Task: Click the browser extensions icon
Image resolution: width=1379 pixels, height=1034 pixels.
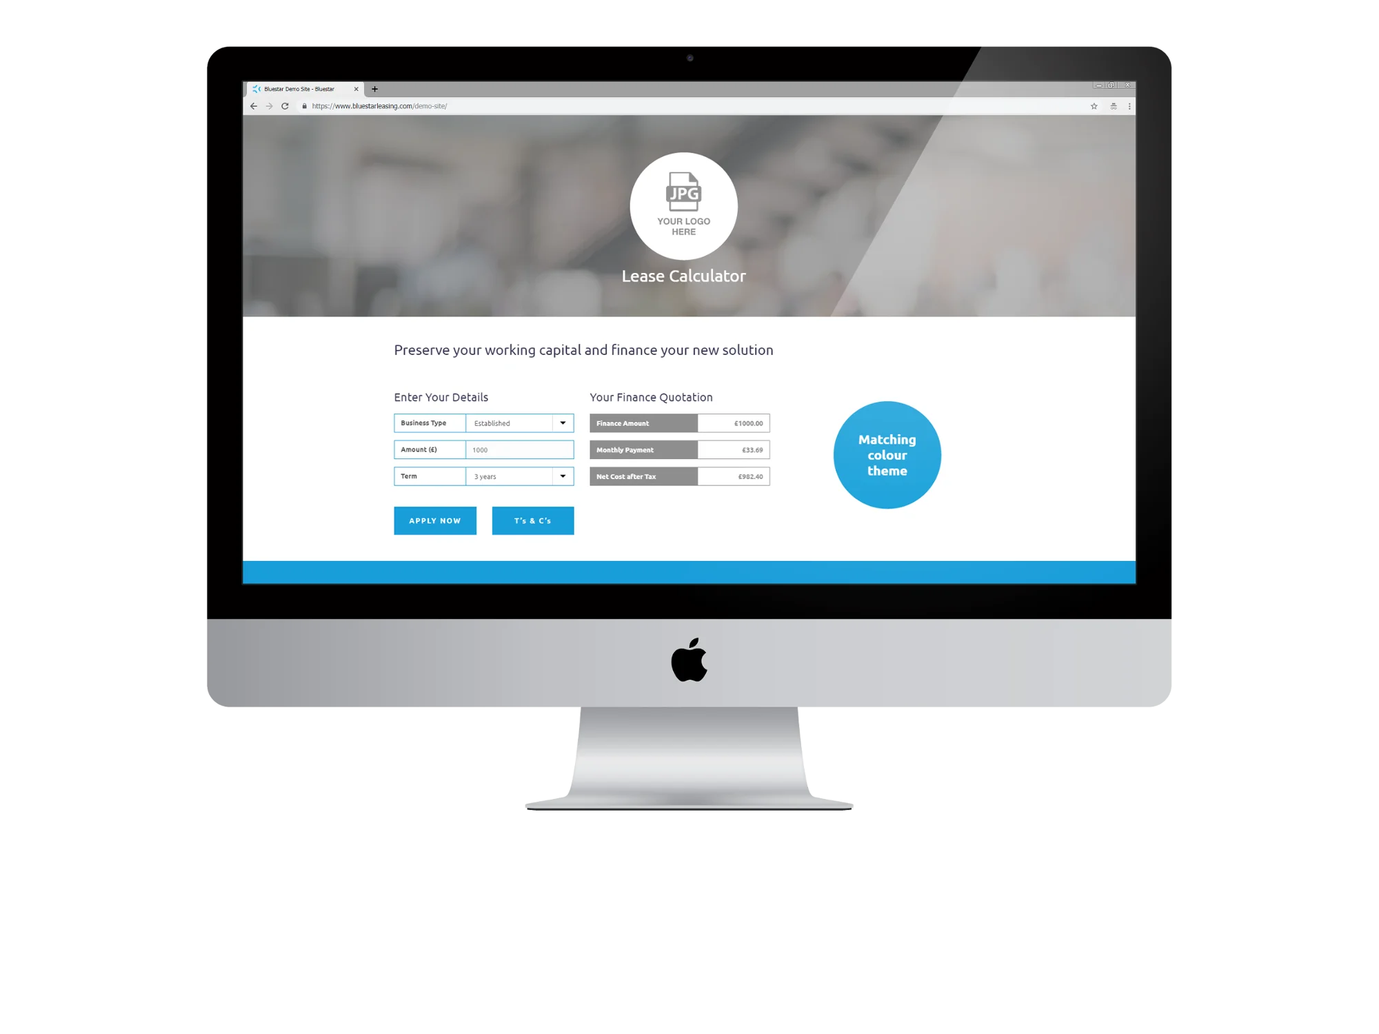Action: point(1112,105)
